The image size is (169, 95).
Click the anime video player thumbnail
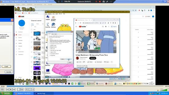96,42
